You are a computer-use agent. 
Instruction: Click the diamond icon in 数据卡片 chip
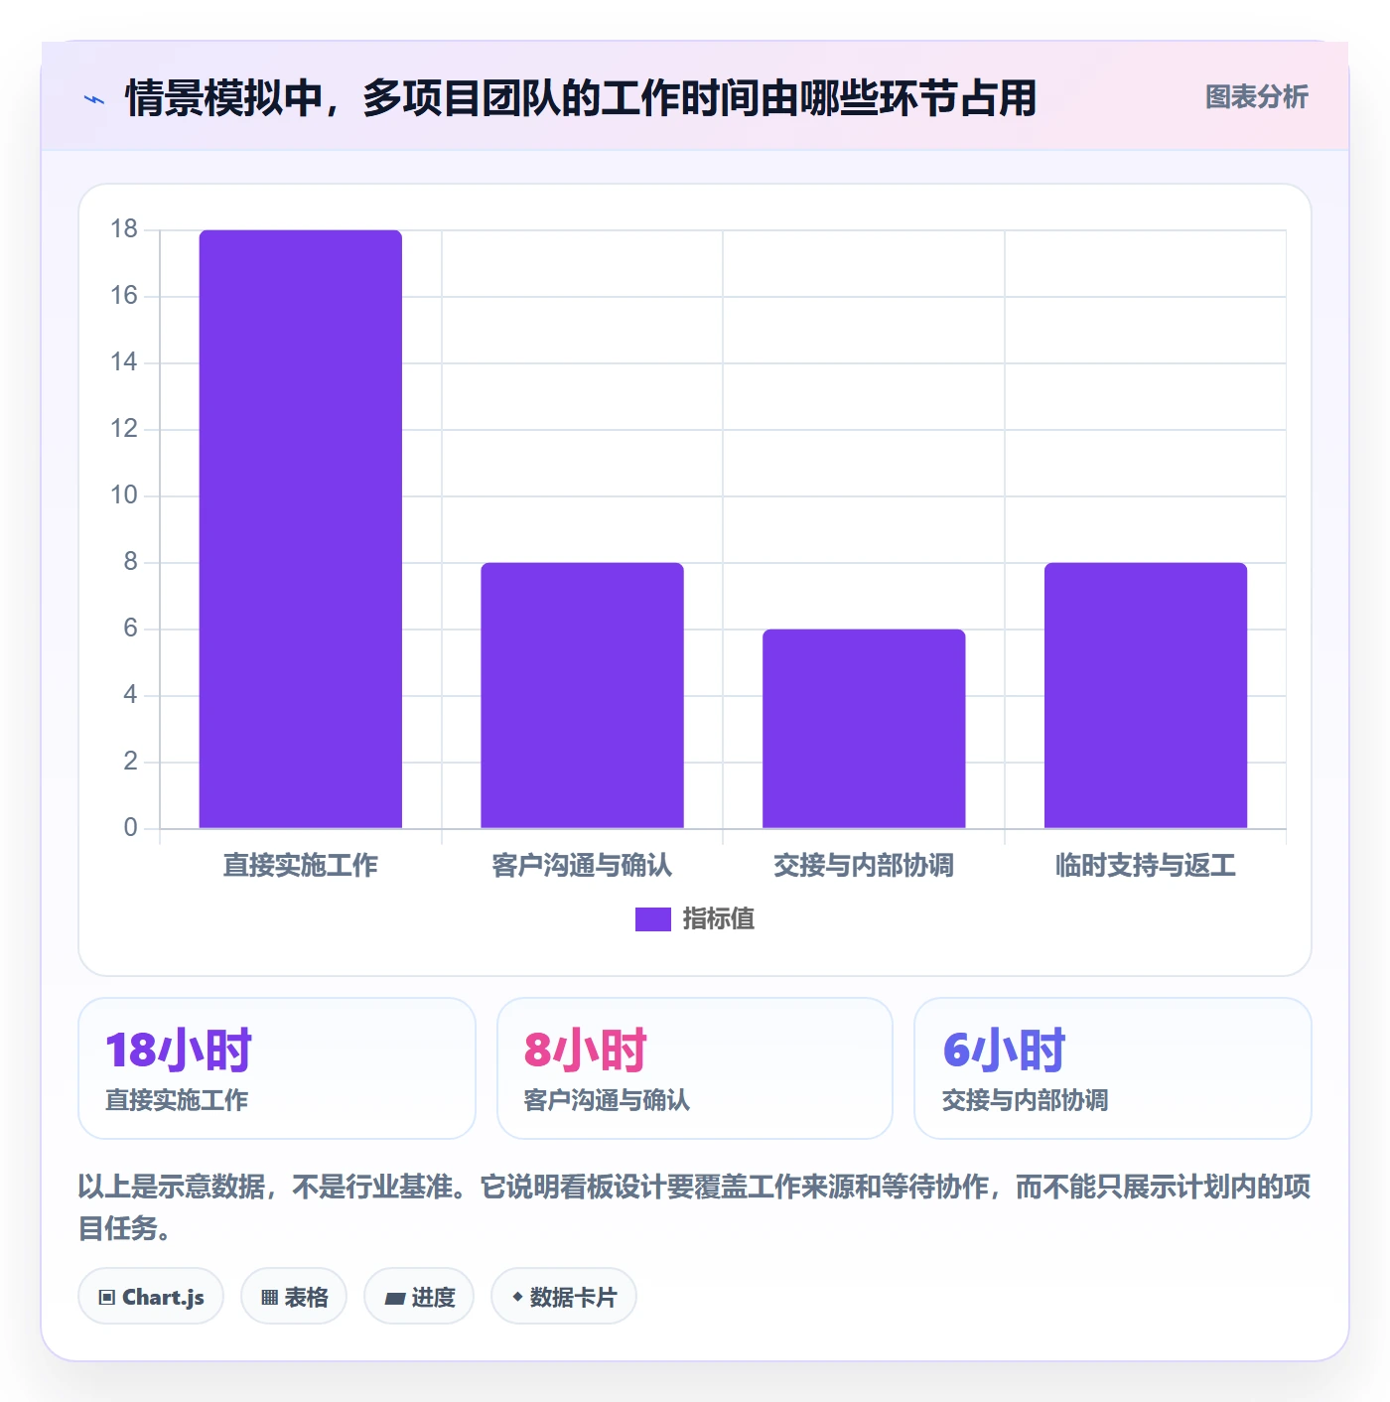pyautogui.click(x=517, y=1297)
